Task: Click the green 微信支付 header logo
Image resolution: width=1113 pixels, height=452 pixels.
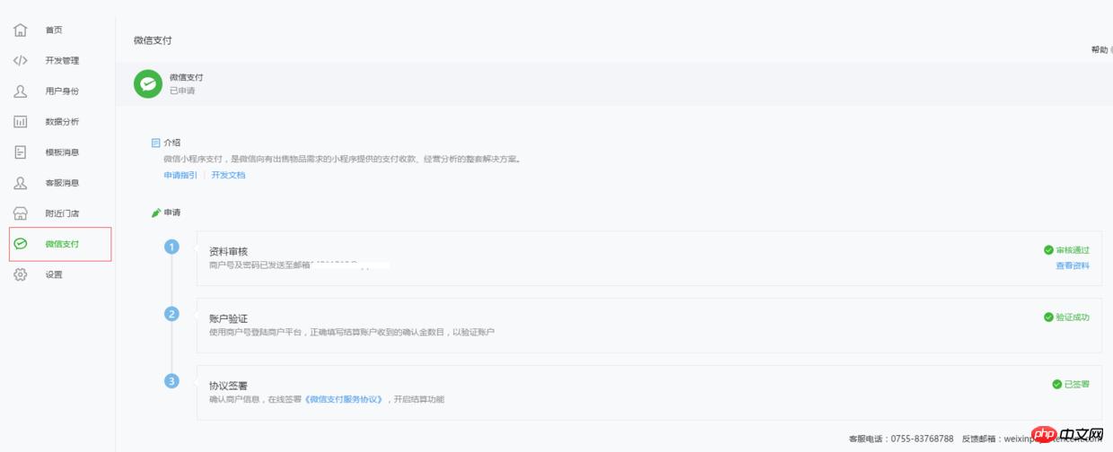Action: (148, 83)
